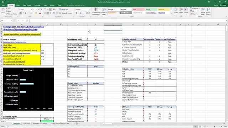Click the Copy button
Viewport: 228px width, 128px height.
point(9,11)
